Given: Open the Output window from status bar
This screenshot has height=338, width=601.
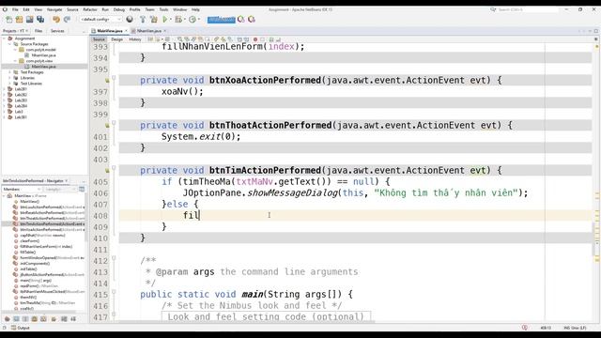Looking at the screenshot, I should (21, 328).
